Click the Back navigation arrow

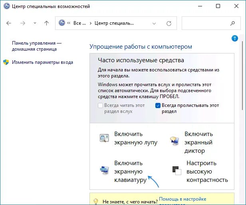click(x=9, y=23)
